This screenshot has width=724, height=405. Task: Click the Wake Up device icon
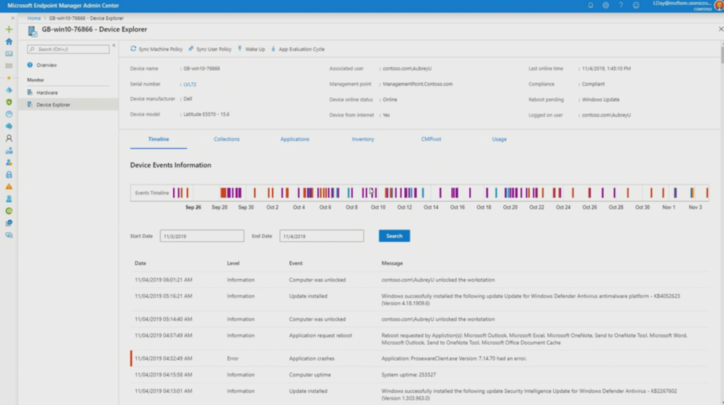coord(240,48)
